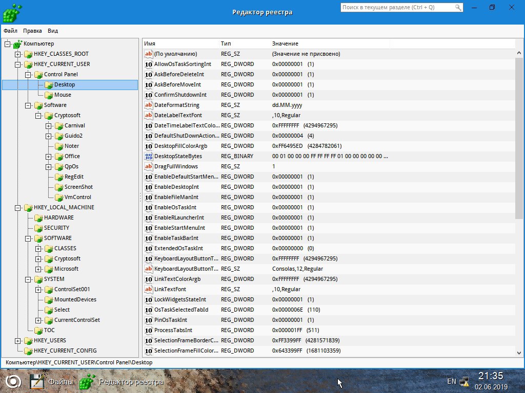Click the round start button in taskbar
Viewport: 525px width, 393px height.
pyautogui.click(x=13, y=382)
